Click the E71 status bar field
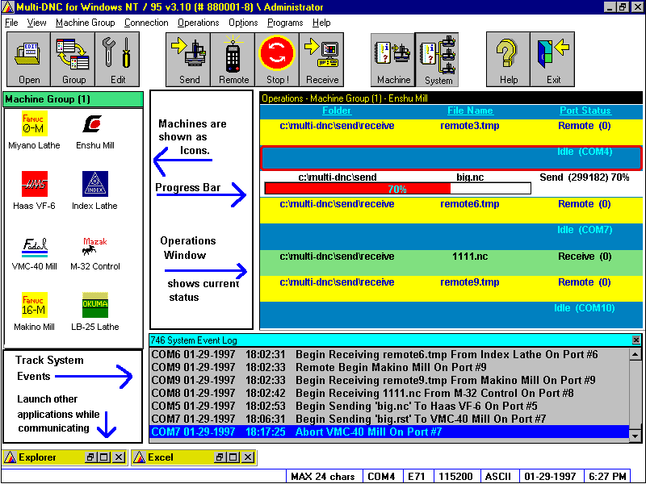This screenshot has width=646, height=484. 417,477
